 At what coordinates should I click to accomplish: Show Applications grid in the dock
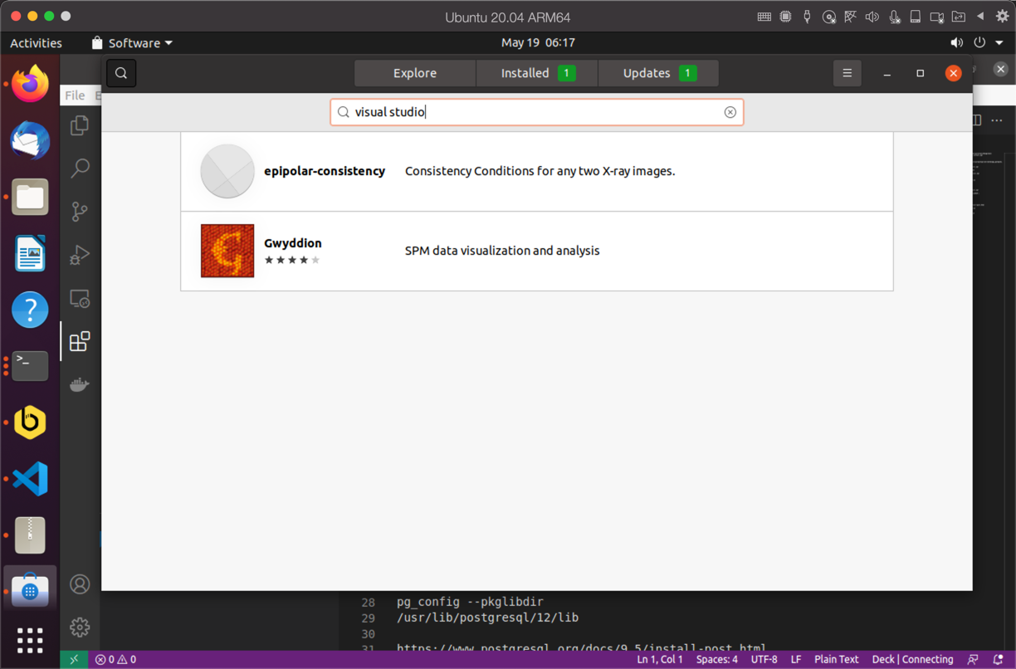(30, 640)
